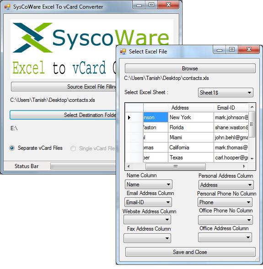Click the carl.hooper email cell
The width and height of the screenshot is (263, 269).
(x=231, y=158)
